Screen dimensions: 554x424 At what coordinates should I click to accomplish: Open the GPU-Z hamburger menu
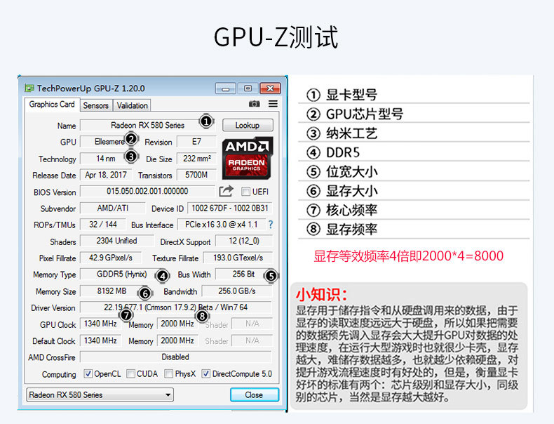(273, 104)
